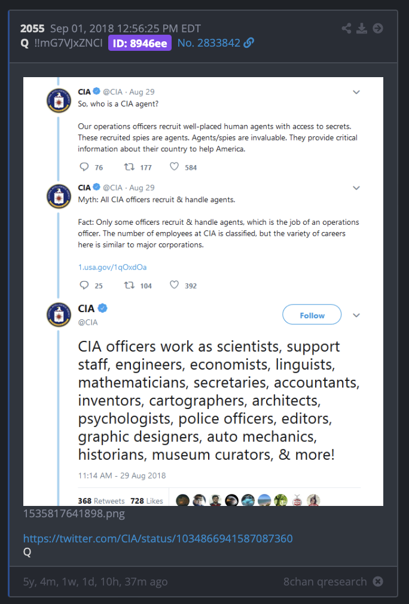Image resolution: width=409 pixels, height=604 pixels.
Task: Click the arrow circle icon in header
Action: (x=378, y=29)
